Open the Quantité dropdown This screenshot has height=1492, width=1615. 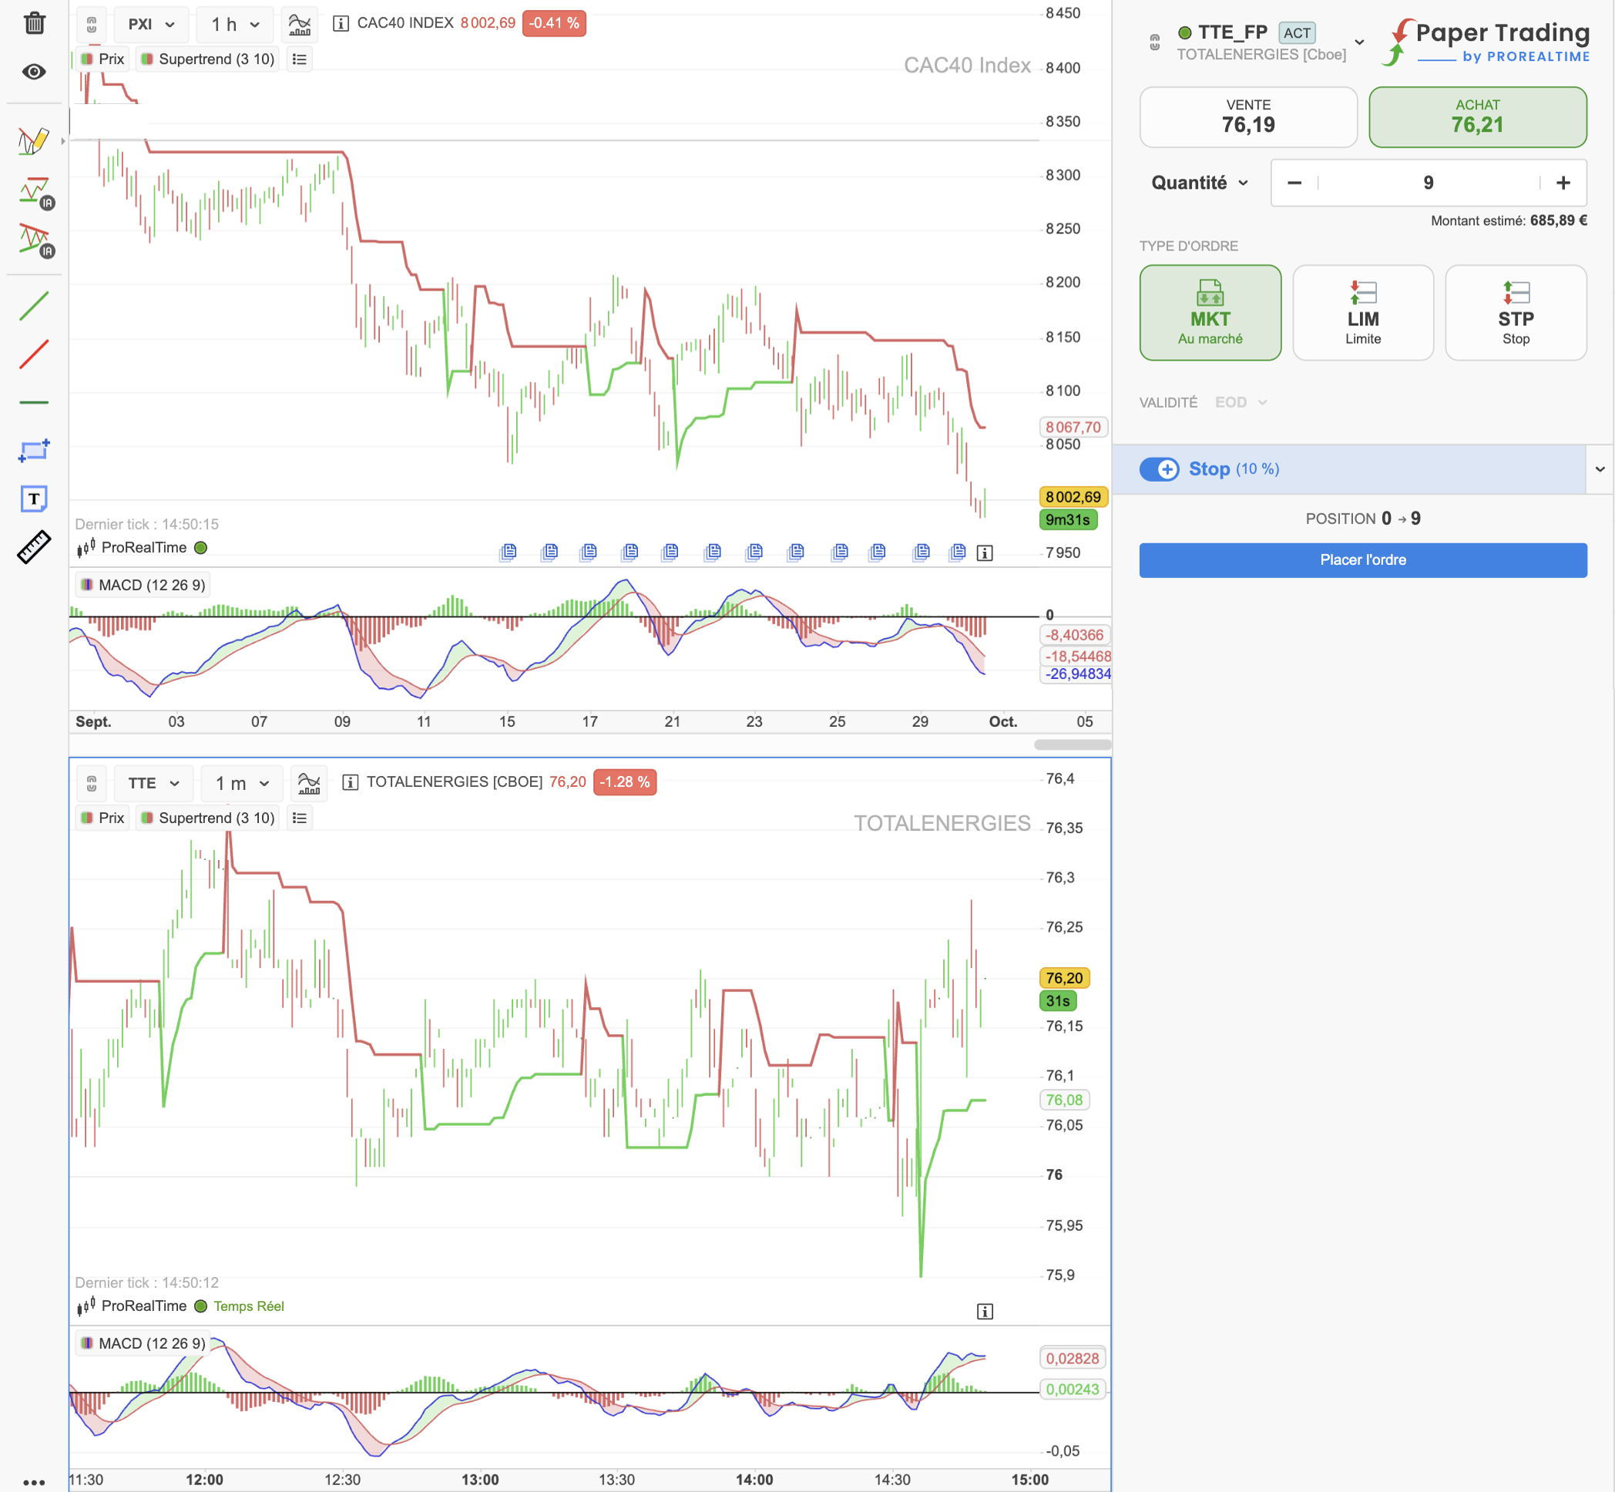coord(1200,183)
